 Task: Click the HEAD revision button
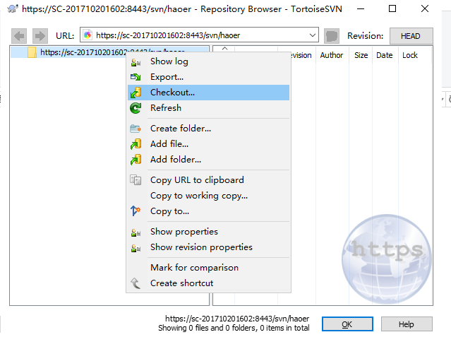[x=411, y=36]
